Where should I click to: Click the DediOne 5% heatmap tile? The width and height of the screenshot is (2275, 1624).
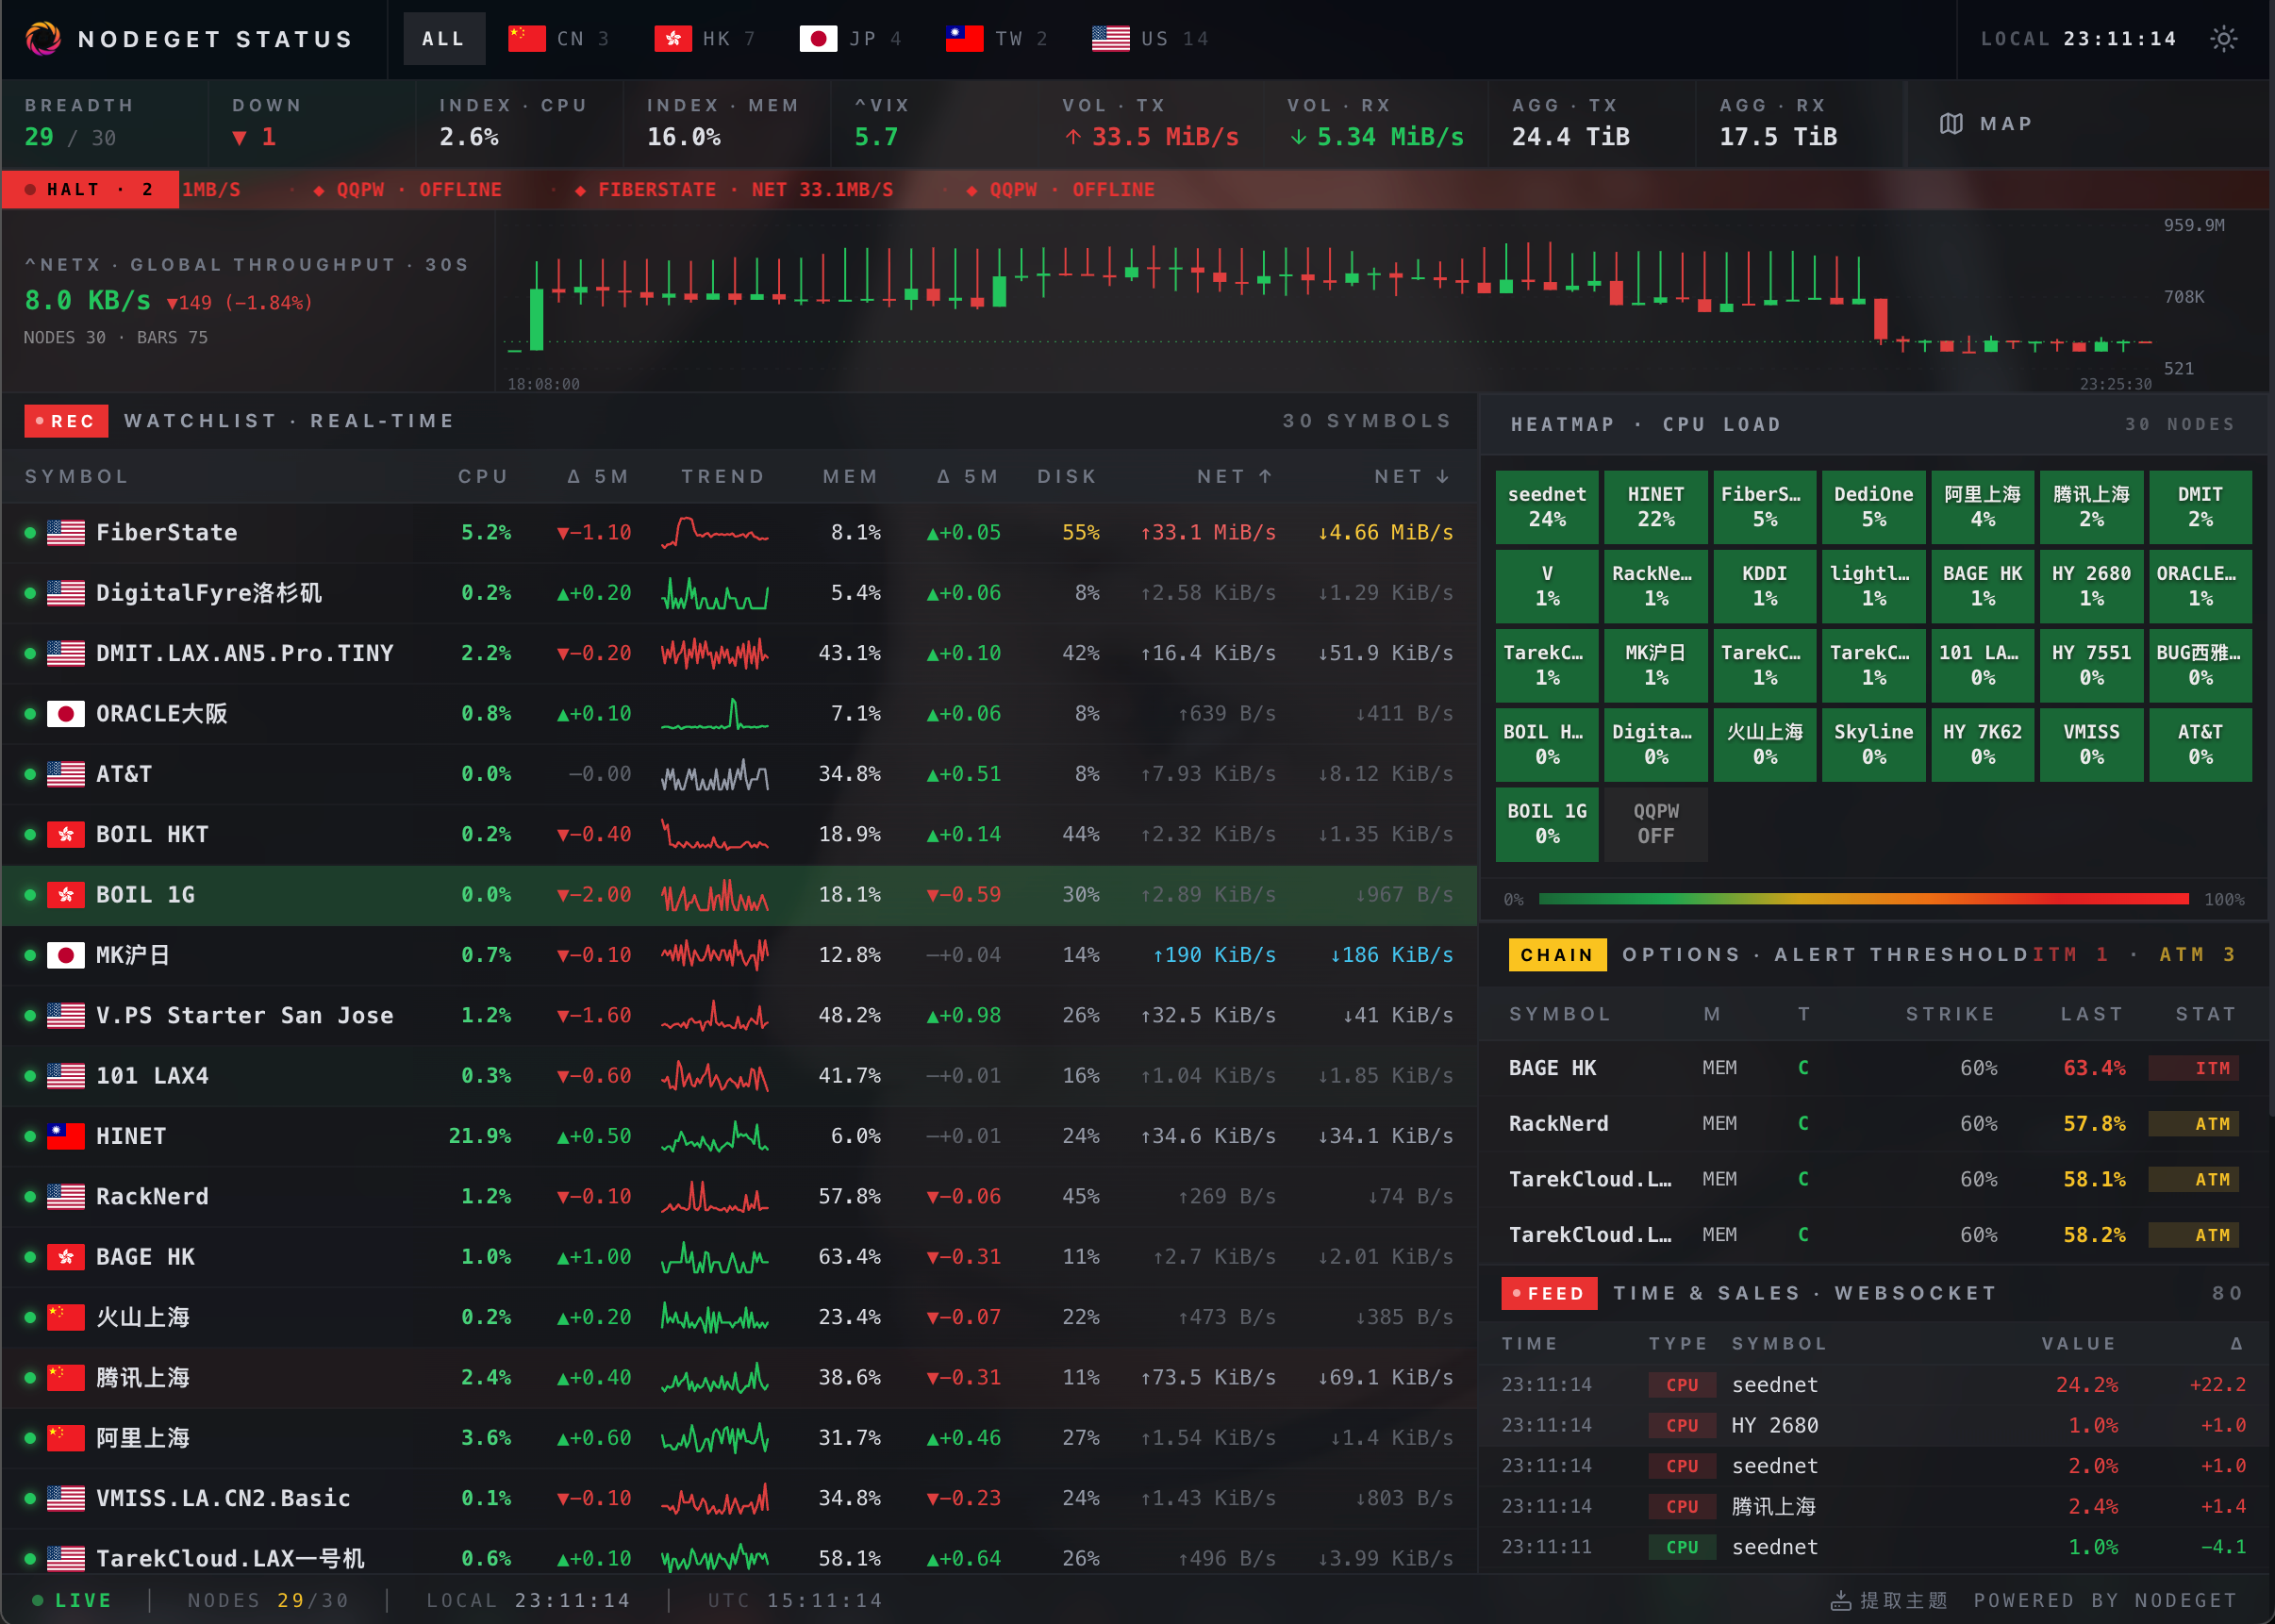point(1874,507)
